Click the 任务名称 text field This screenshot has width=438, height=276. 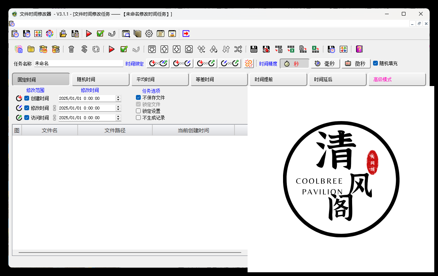click(78, 63)
